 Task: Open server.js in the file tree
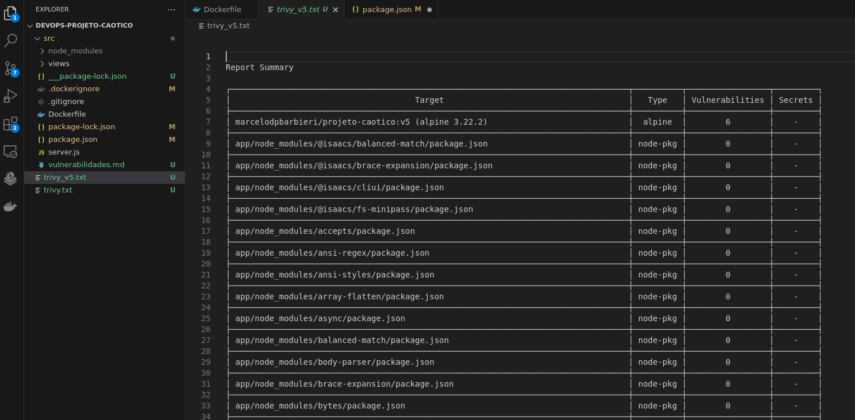click(x=64, y=152)
